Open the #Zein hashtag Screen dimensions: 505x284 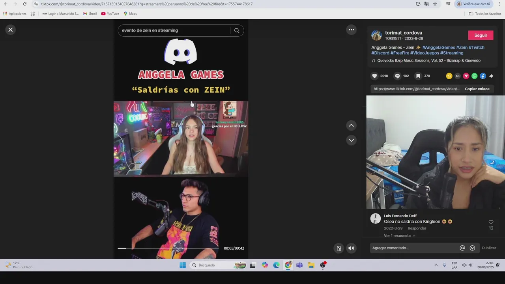point(462,47)
